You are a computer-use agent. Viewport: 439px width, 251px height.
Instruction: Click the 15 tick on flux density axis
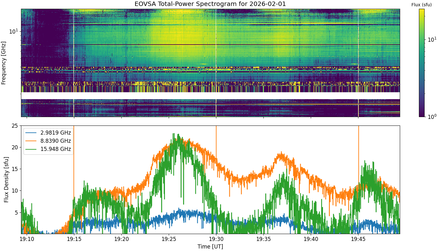point(14,169)
